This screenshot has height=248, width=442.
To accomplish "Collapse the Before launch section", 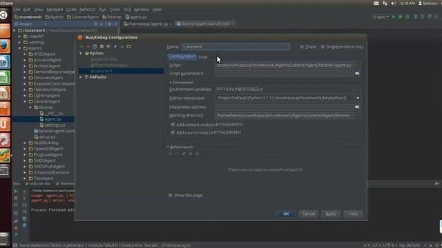I will (x=168, y=147).
